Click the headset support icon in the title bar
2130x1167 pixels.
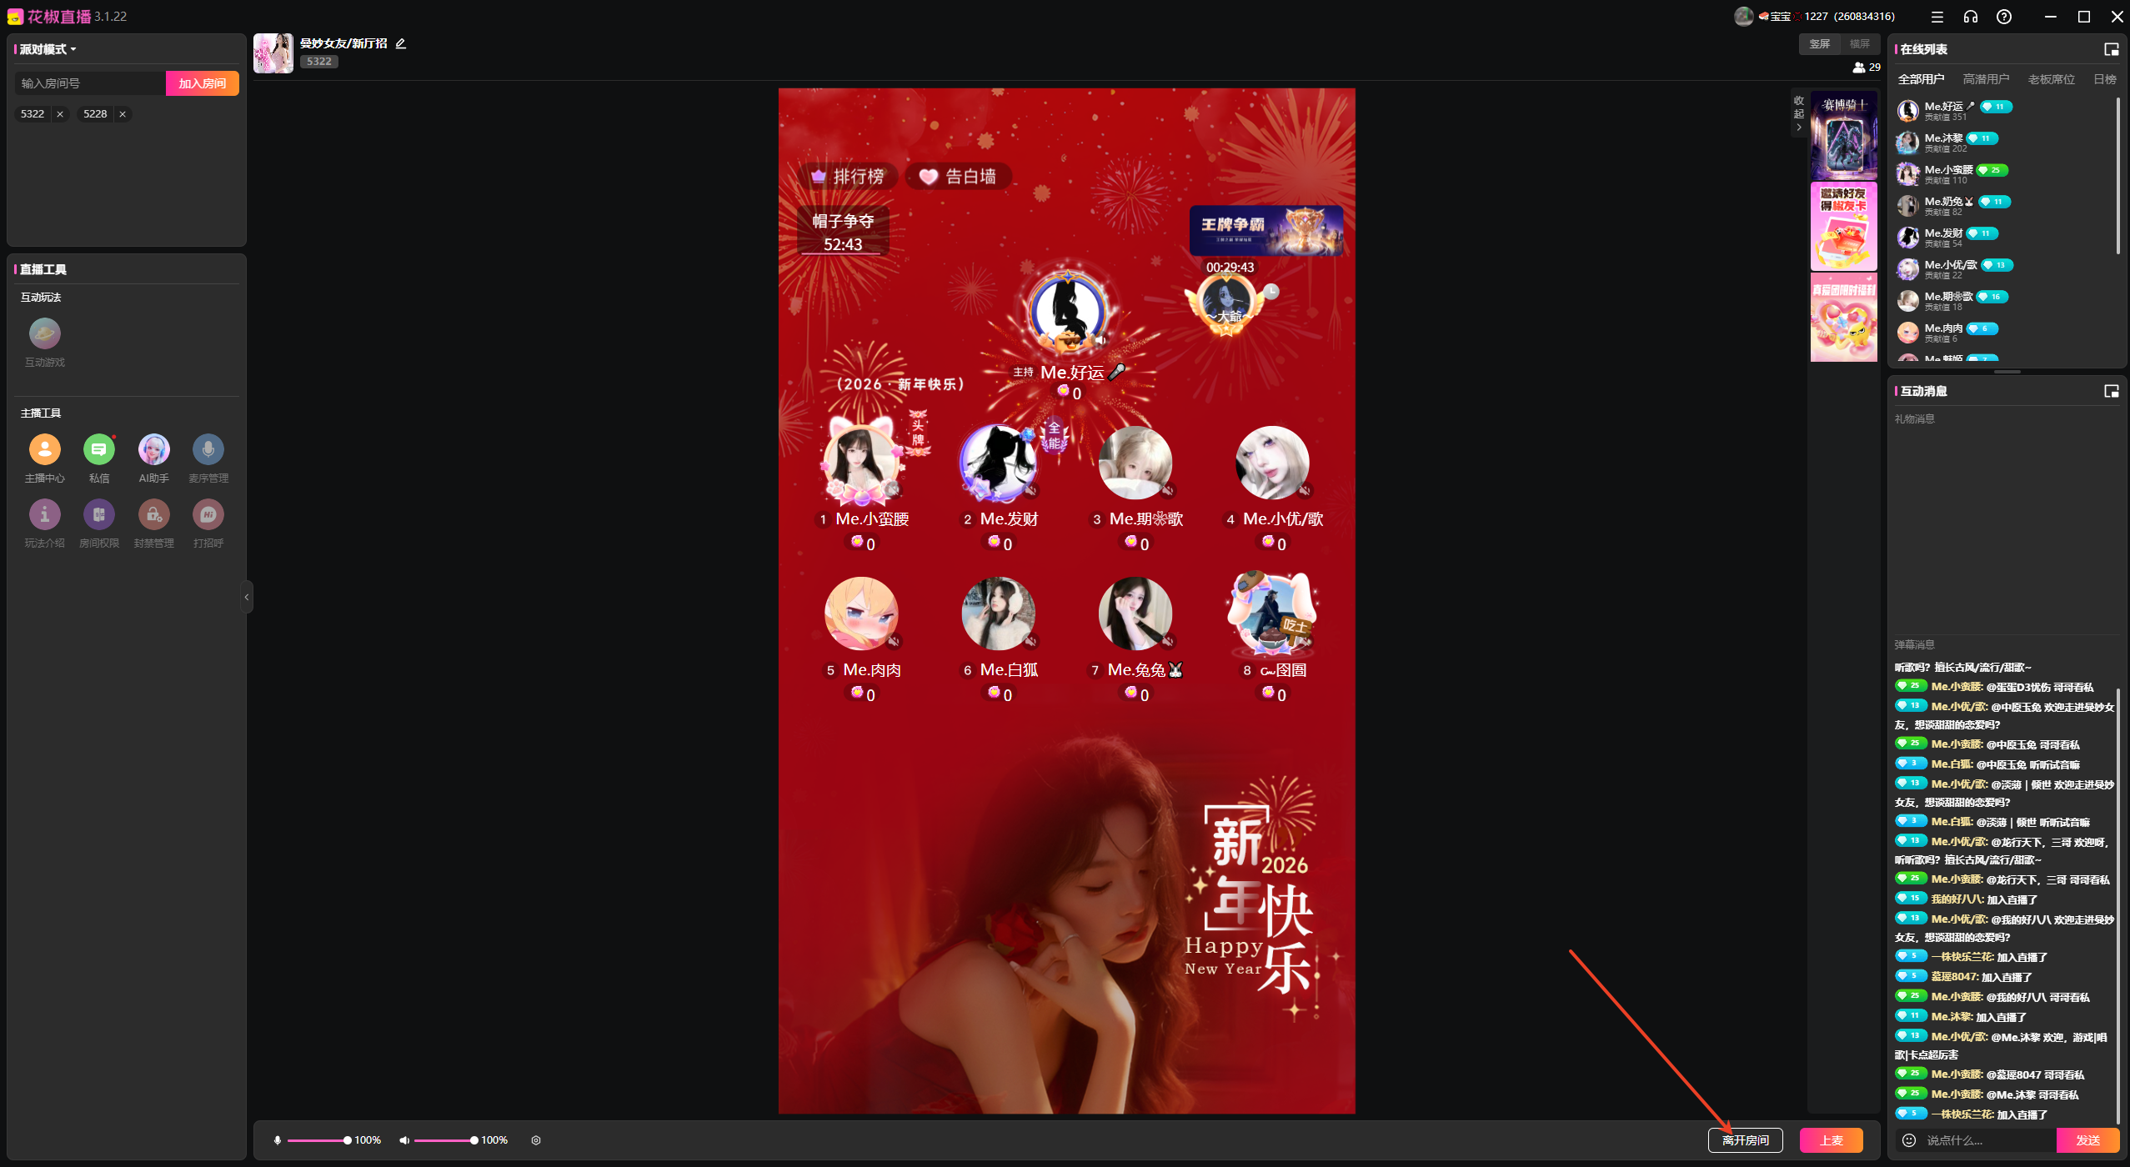click(1970, 17)
